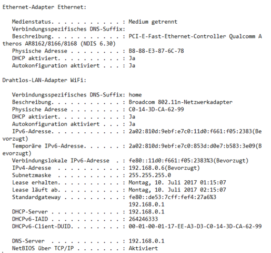The width and height of the screenshot is (271, 253).
Task: Click the IPv6 gateway fe80::de53:7cff:fef4:27a6%3
Action: click(x=173, y=197)
